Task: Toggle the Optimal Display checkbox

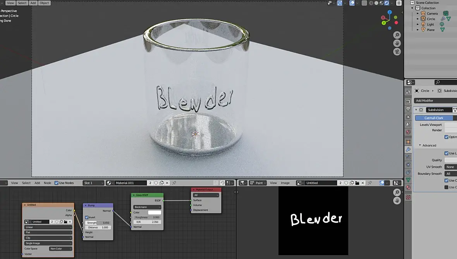Action: (x=446, y=137)
